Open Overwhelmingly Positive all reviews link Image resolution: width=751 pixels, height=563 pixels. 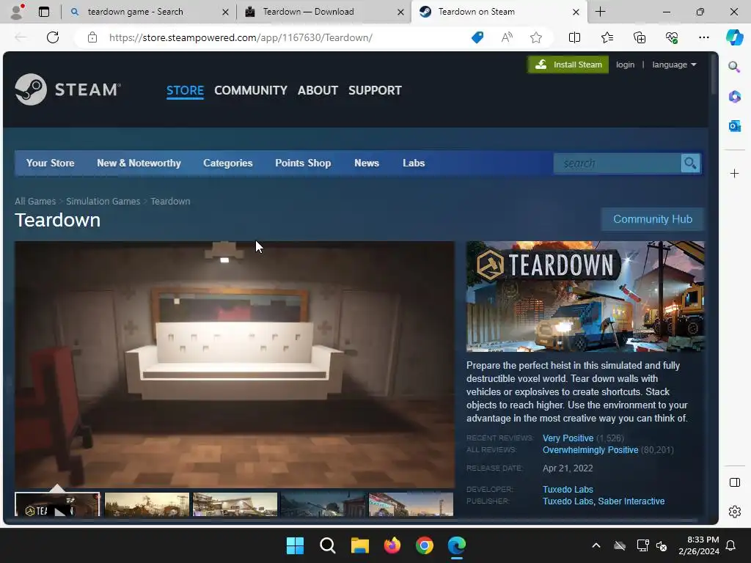(x=590, y=450)
